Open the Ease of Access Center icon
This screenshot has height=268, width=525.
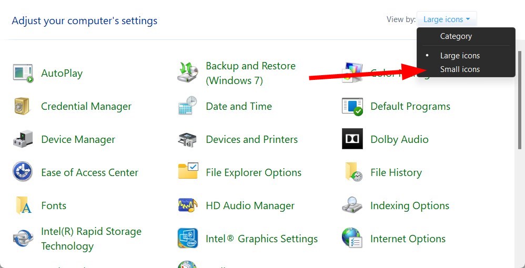[x=23, y=171]
